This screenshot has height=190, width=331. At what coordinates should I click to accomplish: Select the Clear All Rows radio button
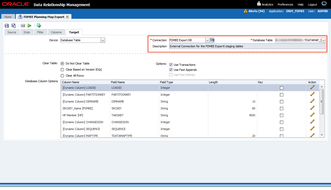62,76
